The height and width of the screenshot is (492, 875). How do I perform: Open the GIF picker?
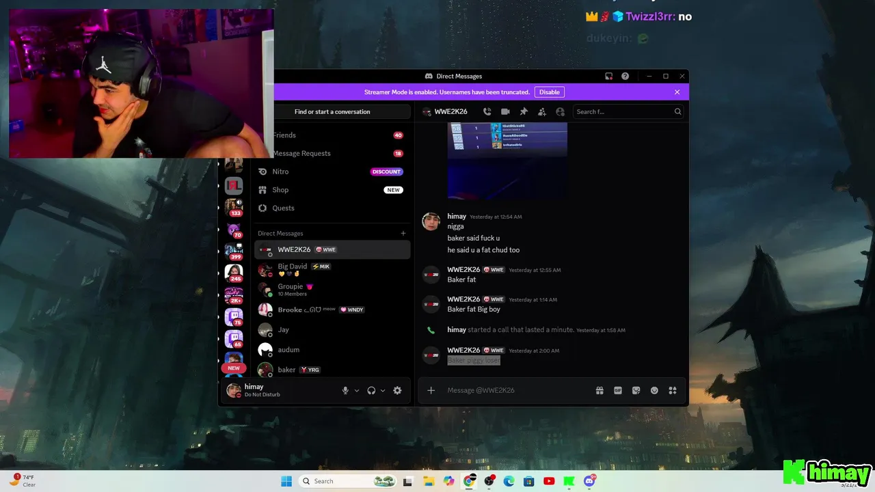click(x=618, y=390)
